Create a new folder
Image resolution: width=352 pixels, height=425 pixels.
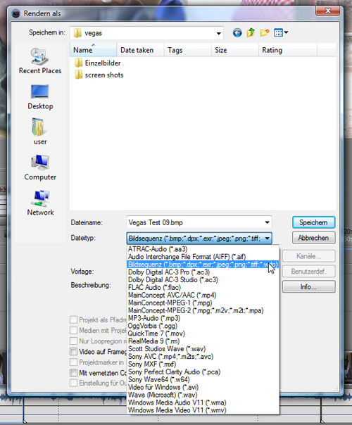click(x=265, y=33)
